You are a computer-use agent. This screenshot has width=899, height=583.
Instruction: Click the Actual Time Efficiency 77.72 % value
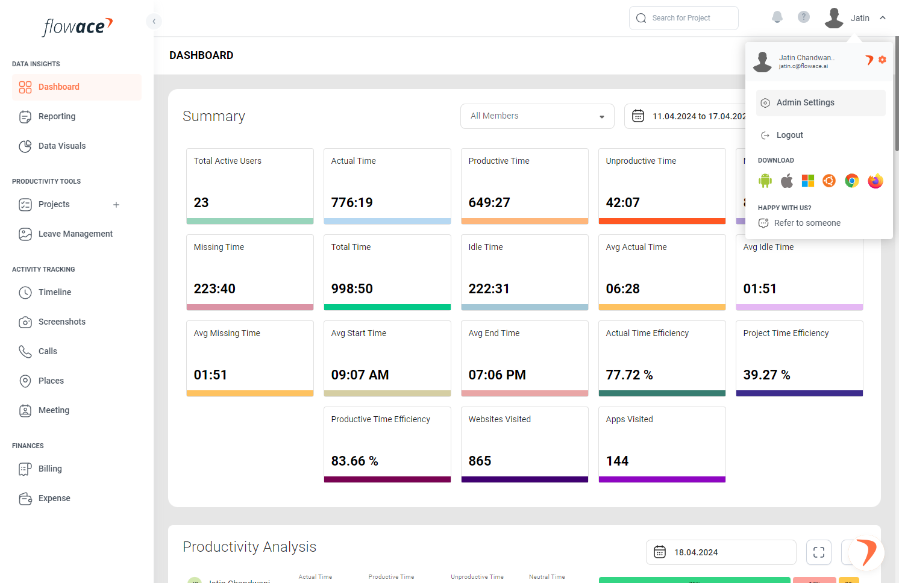[629, 375]
